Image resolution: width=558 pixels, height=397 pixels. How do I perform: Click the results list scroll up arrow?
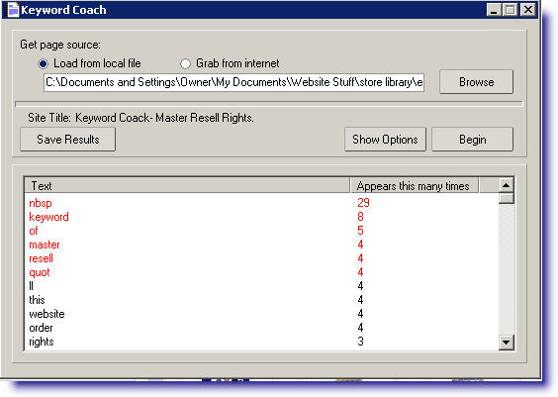[x=506, y=185]
